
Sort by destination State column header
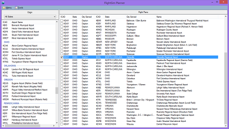tap(115, 17)
